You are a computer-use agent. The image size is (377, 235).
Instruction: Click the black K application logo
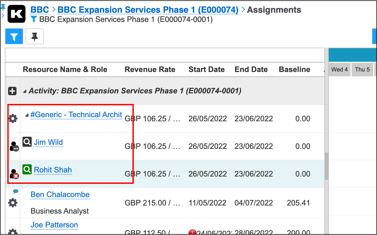click(17, 14)
